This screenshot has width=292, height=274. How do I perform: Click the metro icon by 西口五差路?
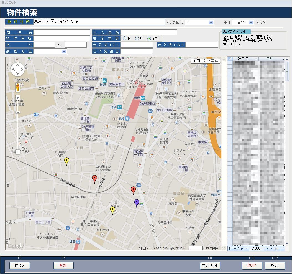pos(104,80)
